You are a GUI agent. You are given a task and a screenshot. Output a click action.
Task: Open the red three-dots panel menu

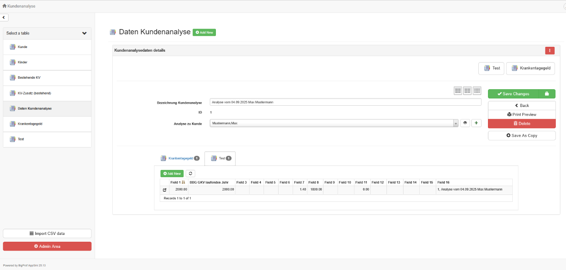point(550,50)
